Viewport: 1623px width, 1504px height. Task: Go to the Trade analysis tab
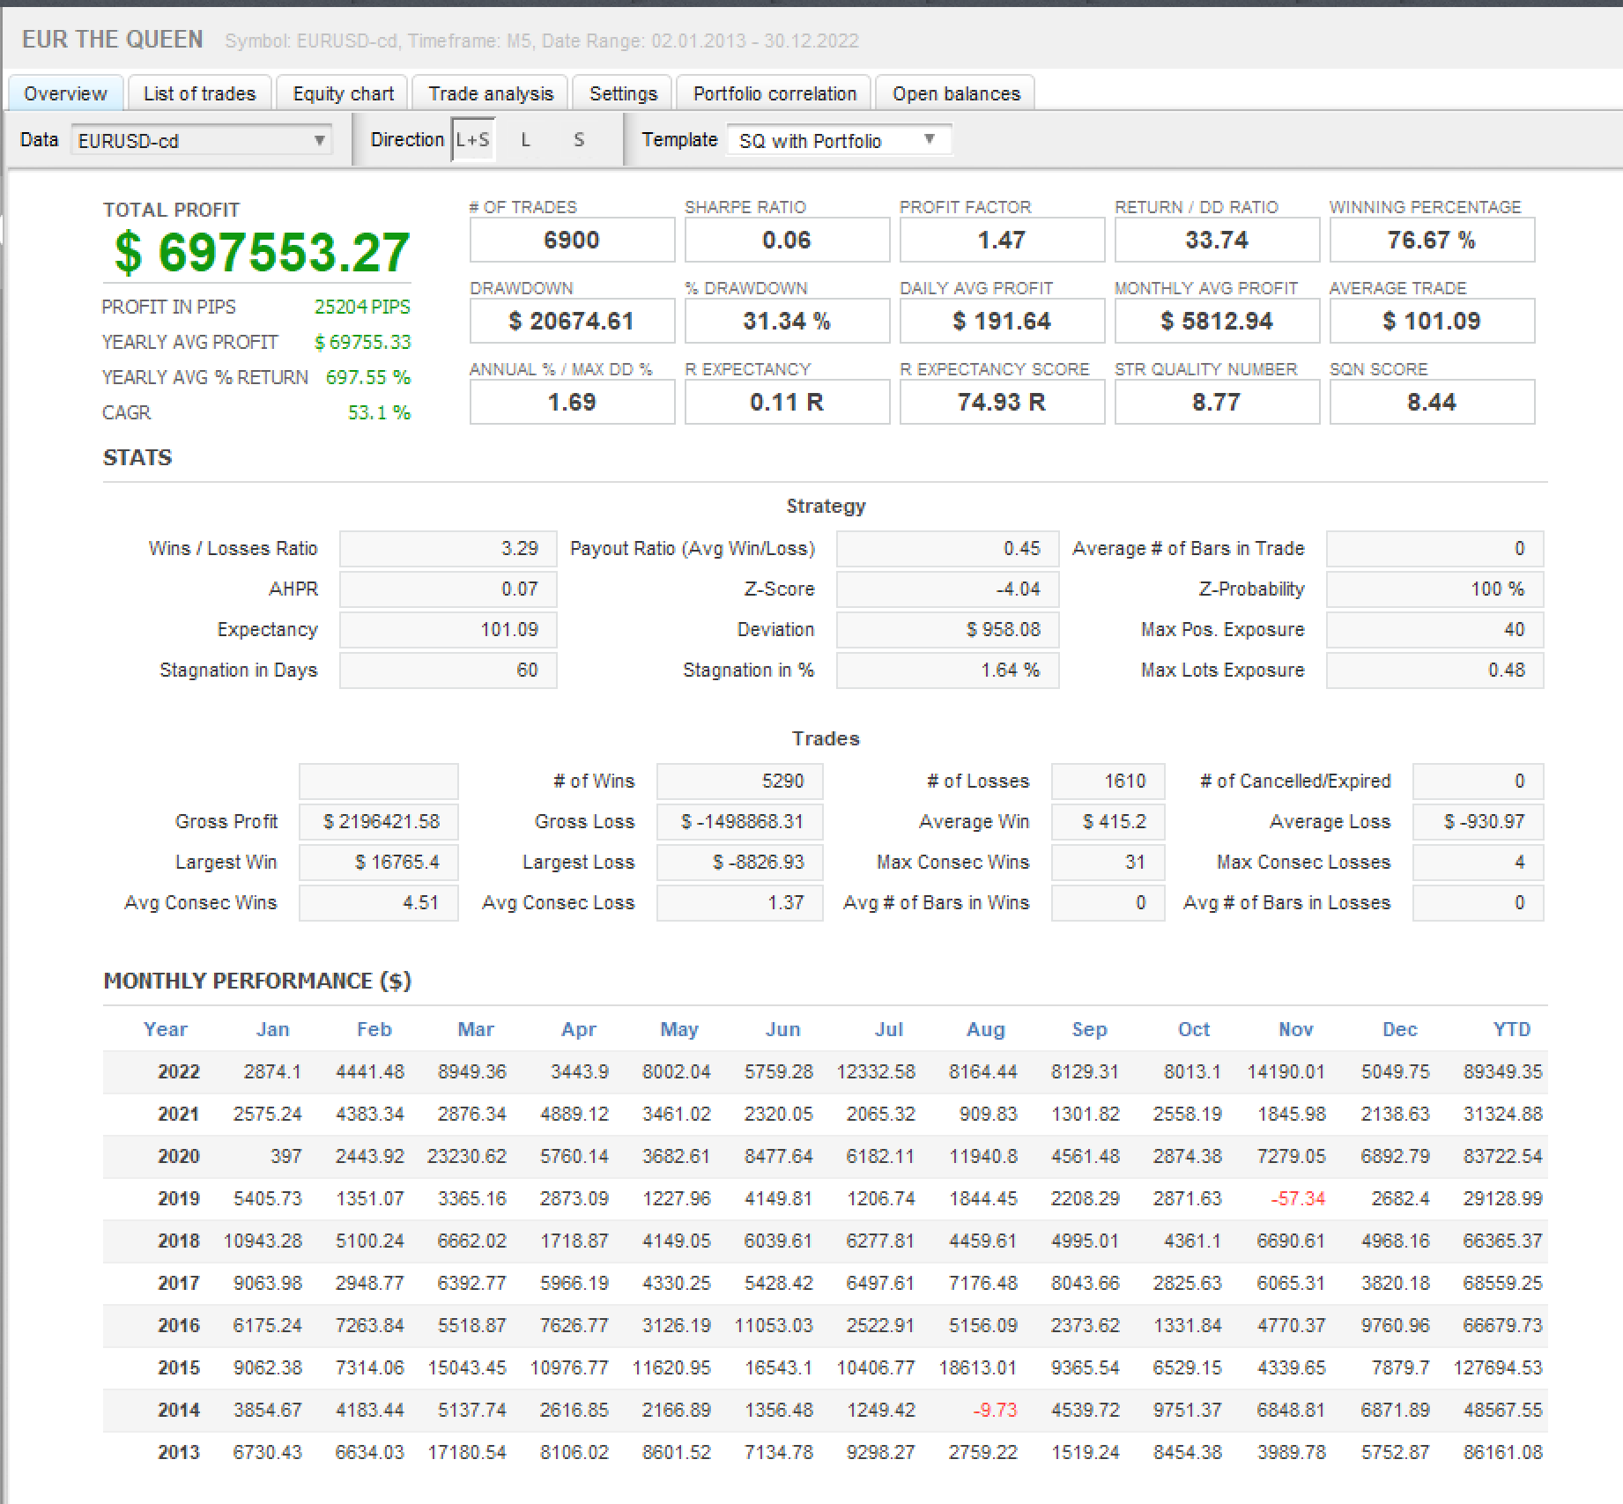coord(491,93)
